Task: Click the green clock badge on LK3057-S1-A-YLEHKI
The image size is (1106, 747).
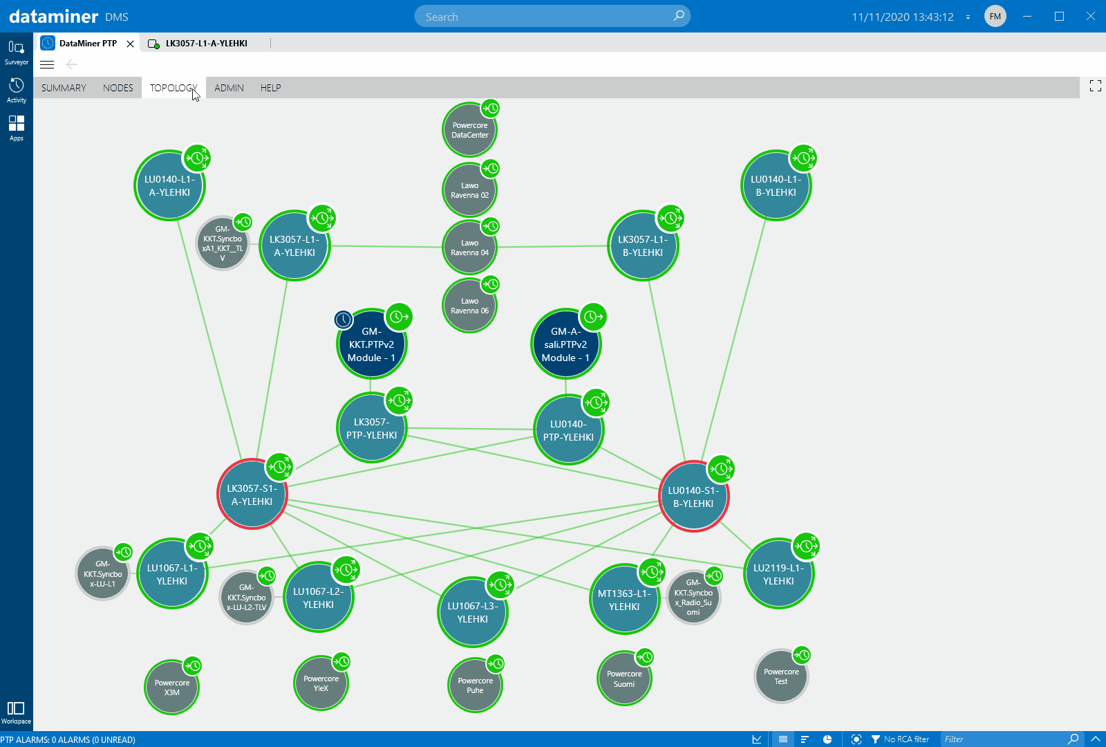Action: click(280, 467)
